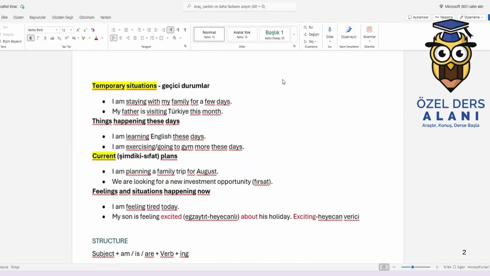Apply bulleted list formatting

coord(113,30)
